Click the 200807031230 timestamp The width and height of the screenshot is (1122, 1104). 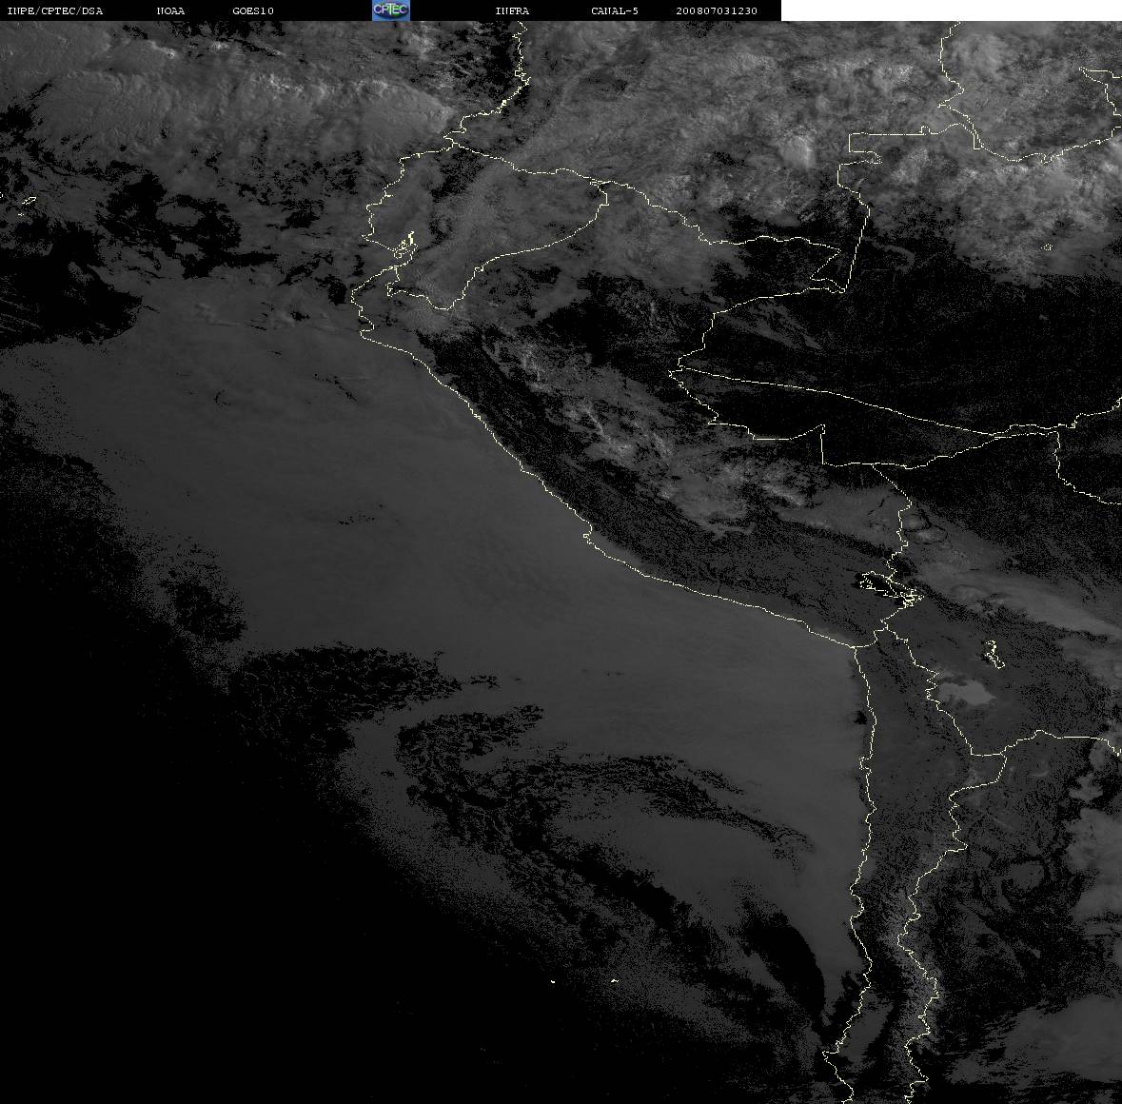(x=717, y=10)
